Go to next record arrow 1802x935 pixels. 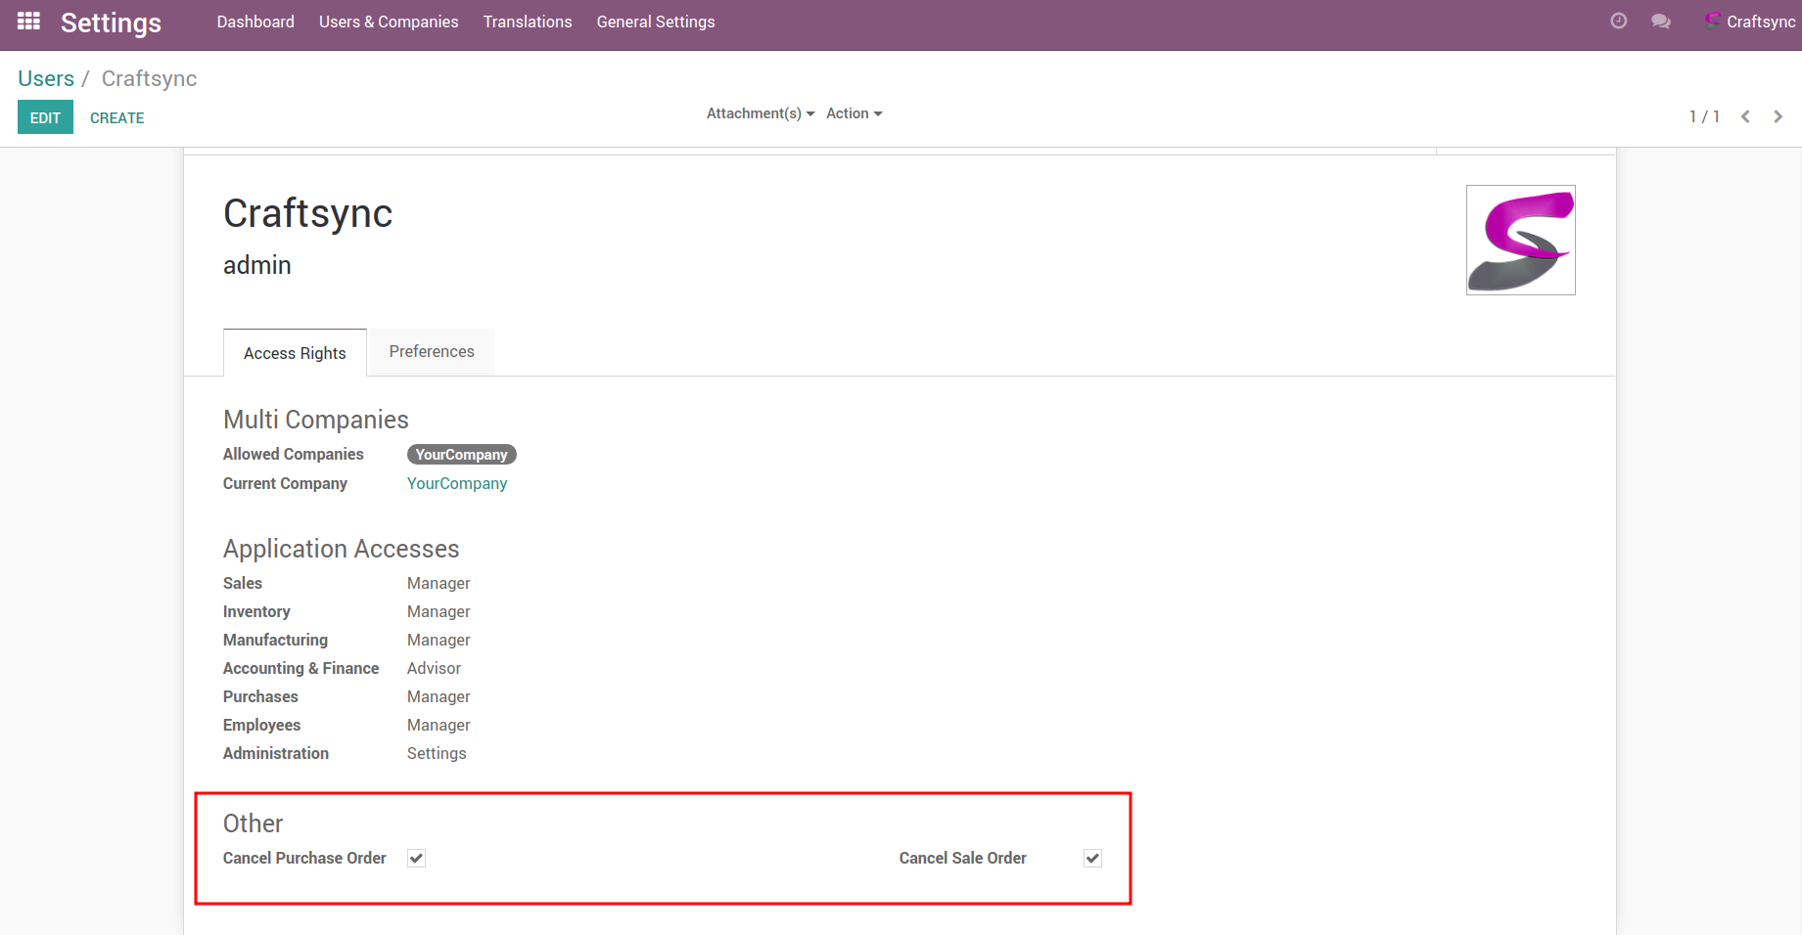coord(1778,116)
